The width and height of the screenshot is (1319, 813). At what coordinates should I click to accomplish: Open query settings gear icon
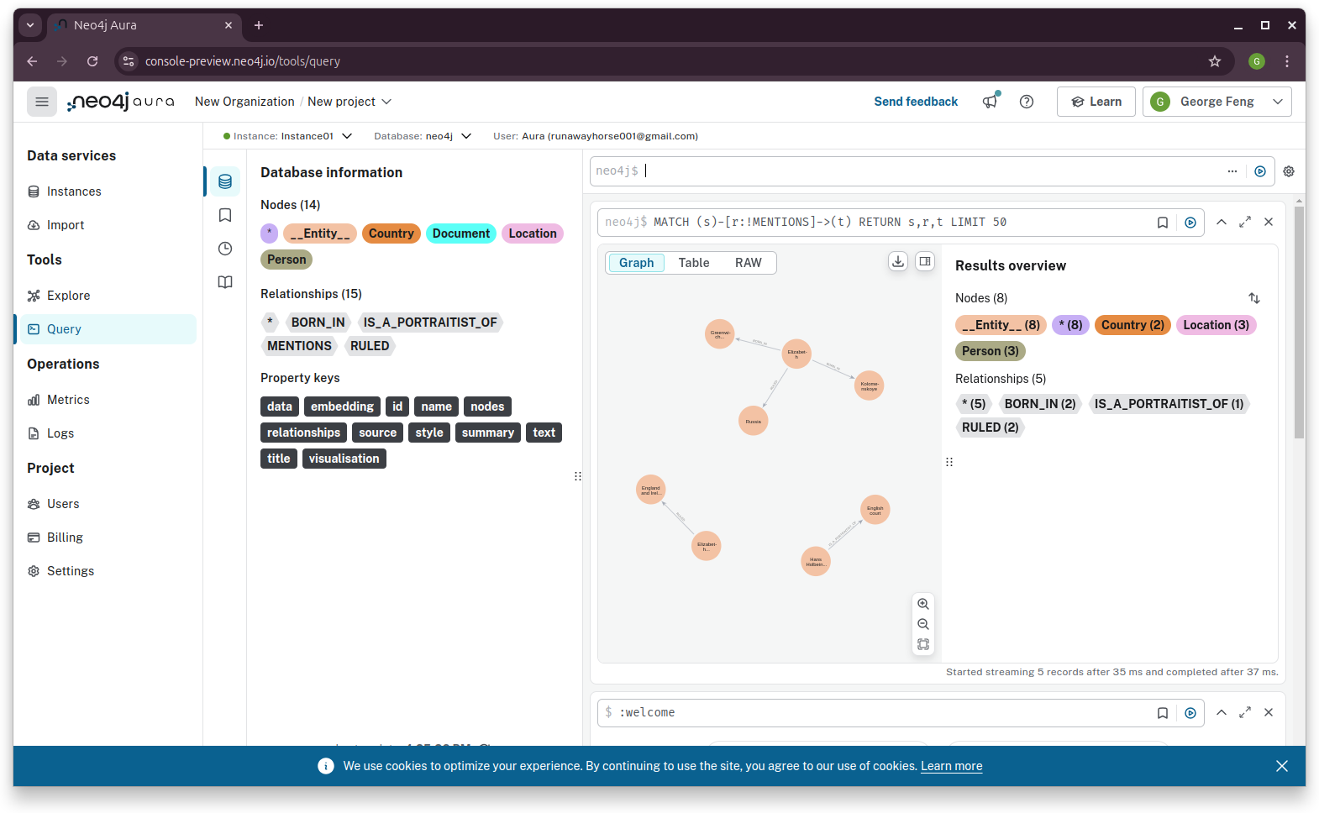pos(1289,171)
